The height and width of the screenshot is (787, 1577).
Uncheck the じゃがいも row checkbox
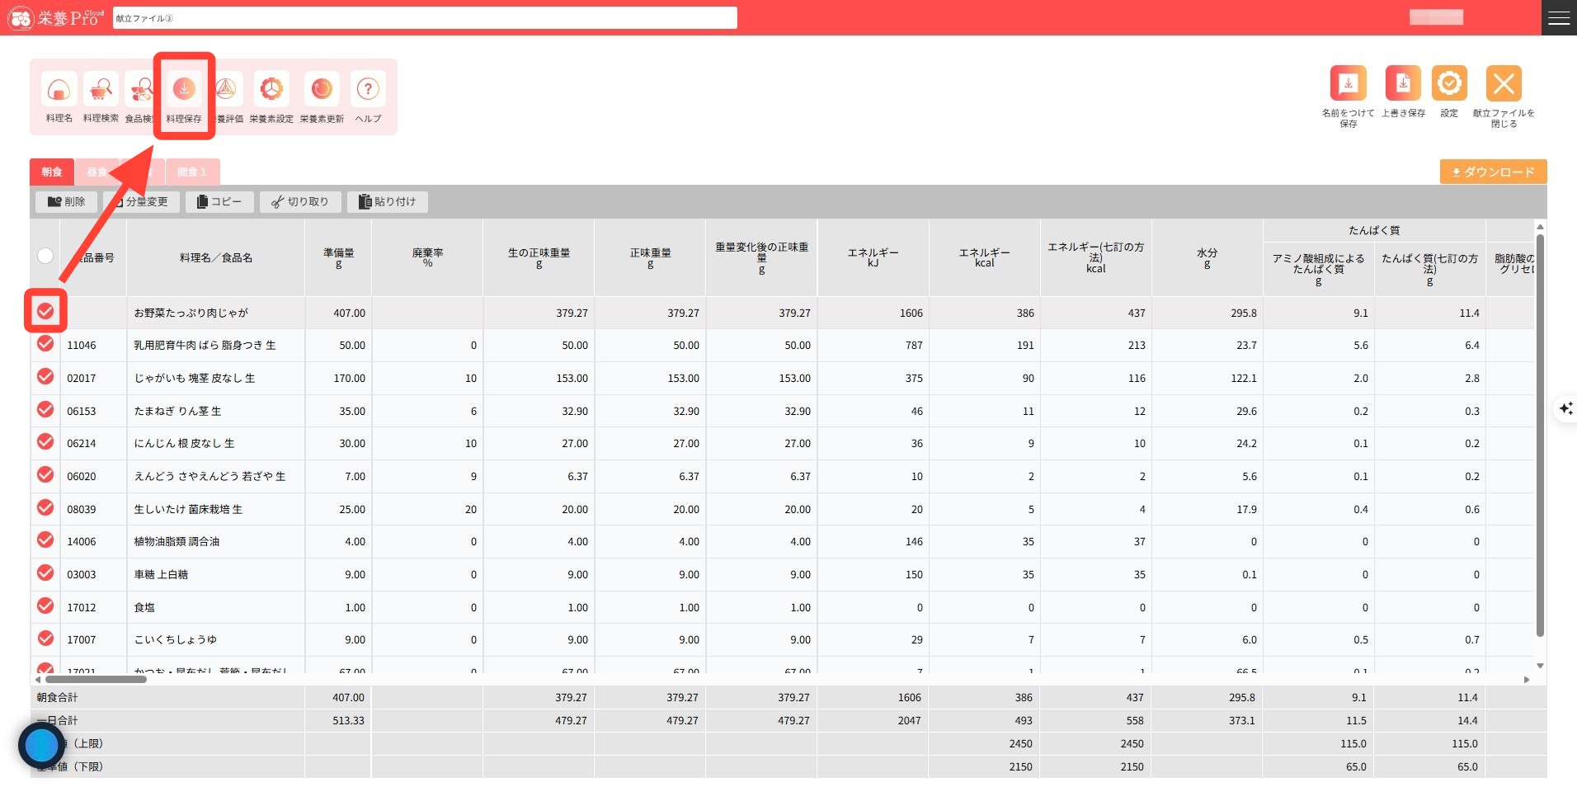(x=45, y=377)
